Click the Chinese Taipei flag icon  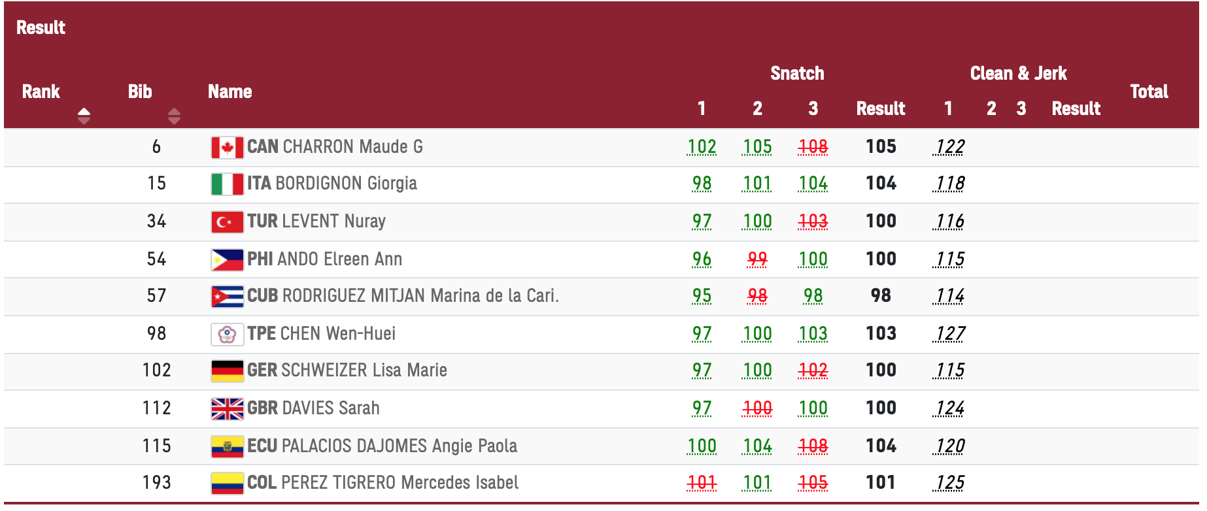(227, 335)
